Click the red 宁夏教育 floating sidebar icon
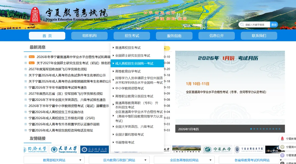Viewport: 296px width, 164px height. [x=282, y=139]
